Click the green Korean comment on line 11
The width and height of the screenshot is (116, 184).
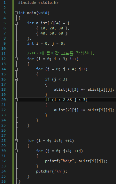[x=61, y=54]
